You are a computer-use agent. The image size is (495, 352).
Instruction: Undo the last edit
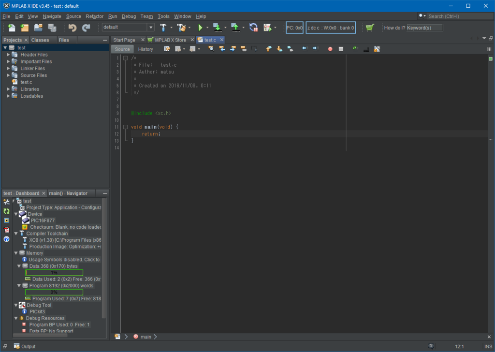click(x=73, y=28)
